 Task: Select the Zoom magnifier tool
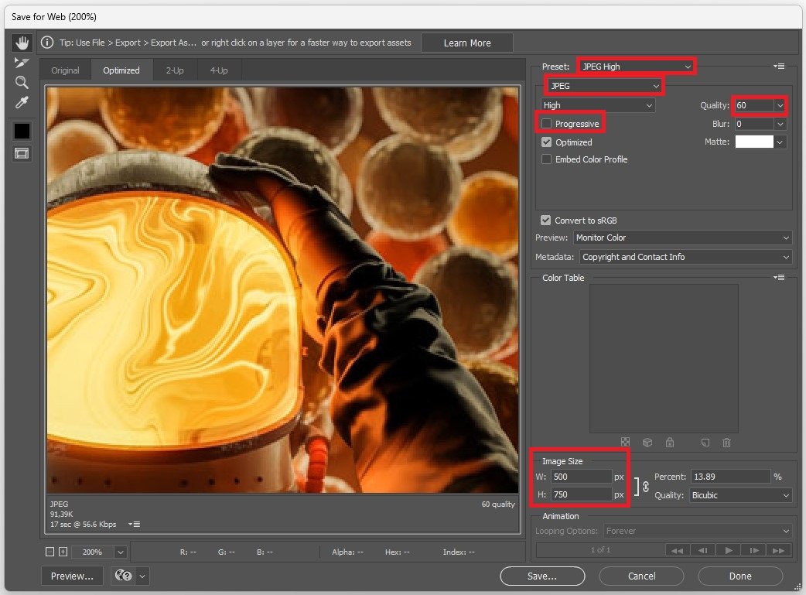22,82
